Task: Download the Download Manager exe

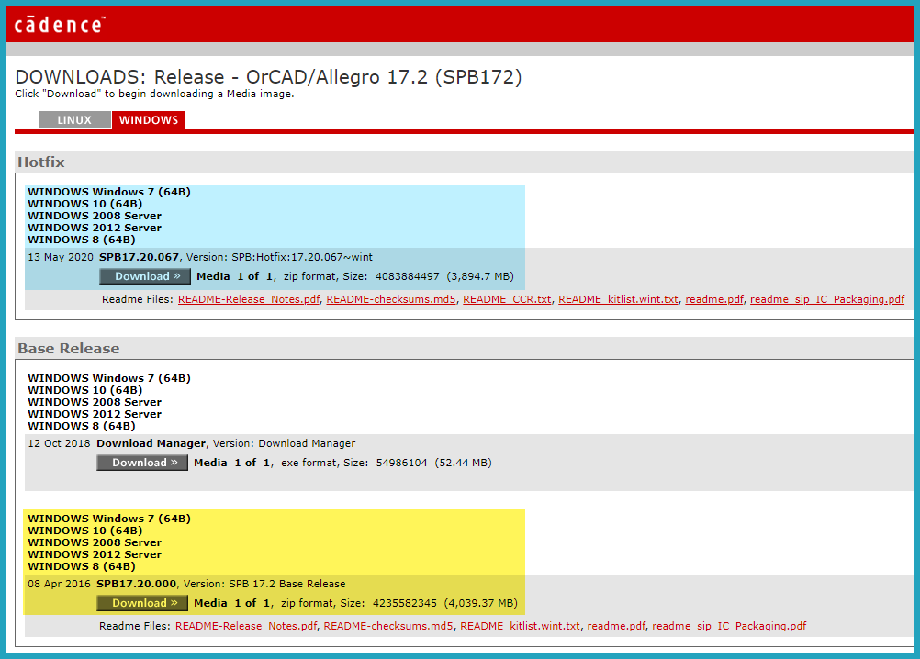Action: point(142,463)
